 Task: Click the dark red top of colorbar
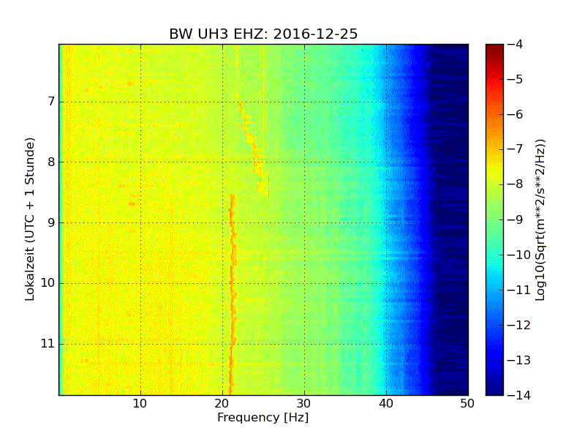point(494,48)
